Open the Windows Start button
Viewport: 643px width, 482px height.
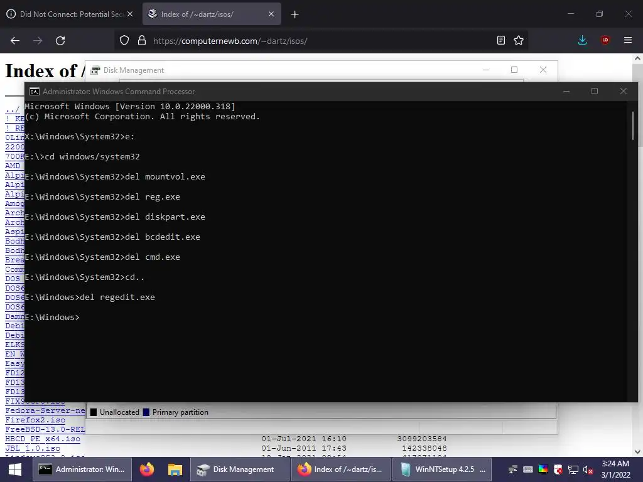[15, 469]
